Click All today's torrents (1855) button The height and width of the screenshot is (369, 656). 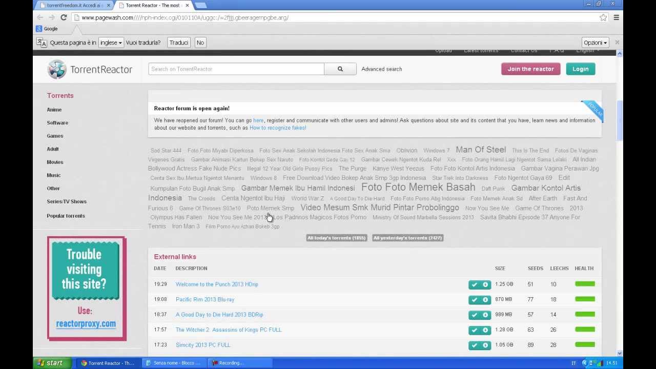pyautogui.click(x=337, y=238)
